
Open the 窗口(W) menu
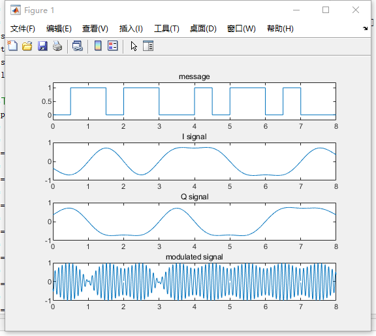(x=242, y=29)
